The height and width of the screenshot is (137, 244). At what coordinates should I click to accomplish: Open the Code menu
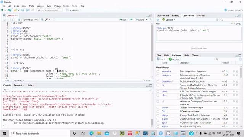coord(16,6)
